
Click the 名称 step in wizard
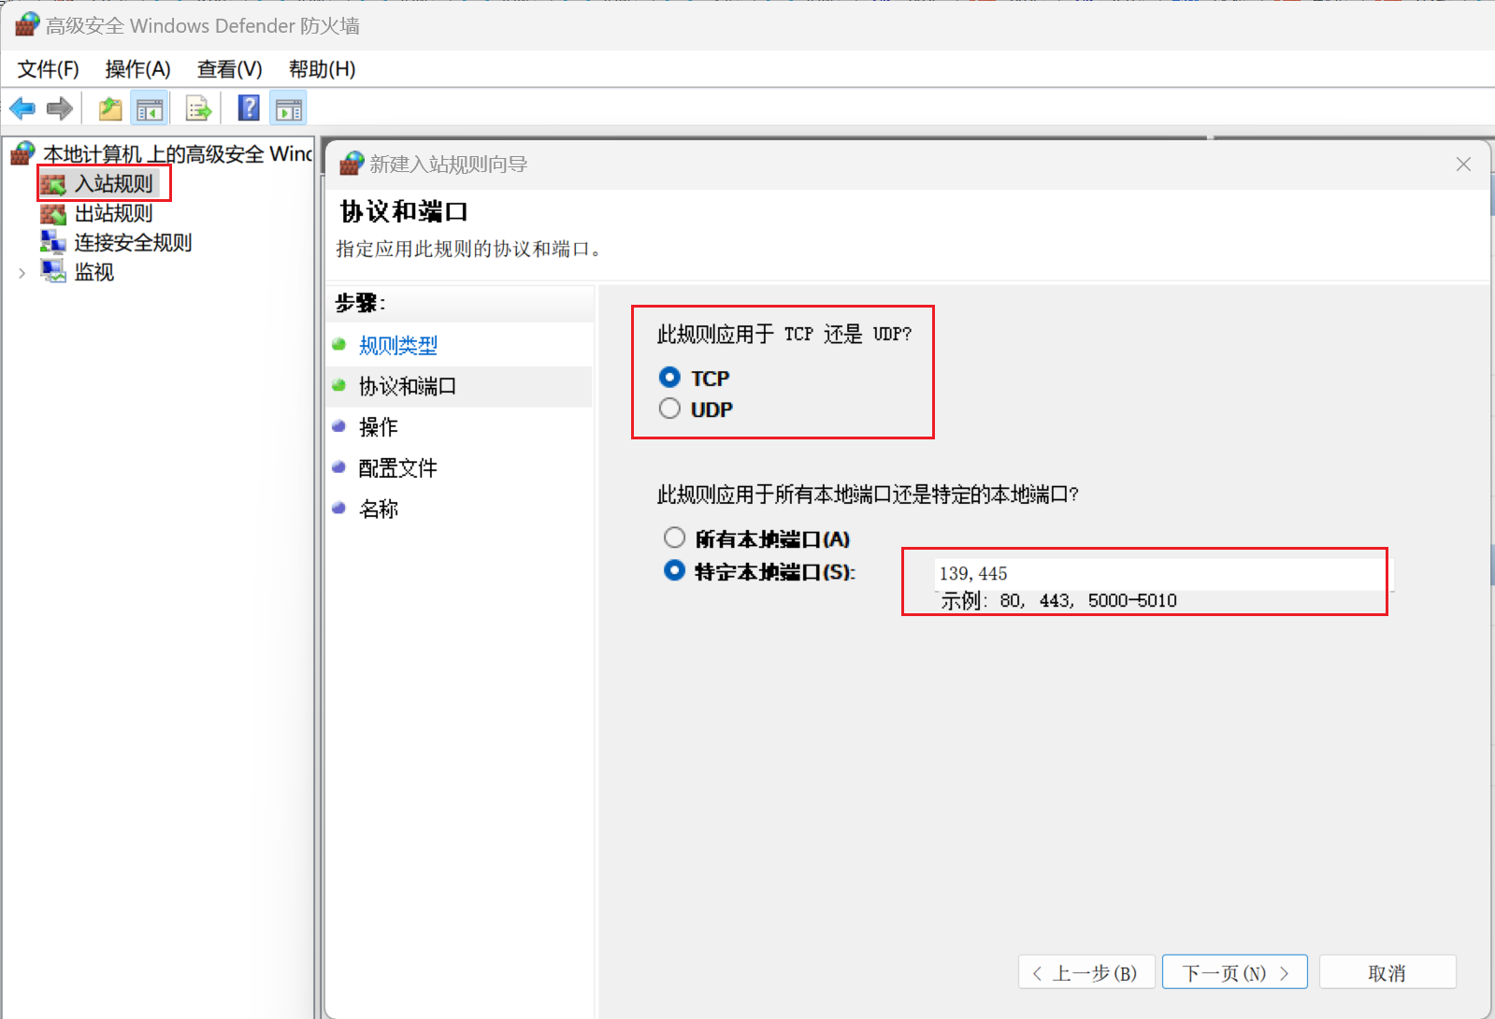tap(379, 509)
